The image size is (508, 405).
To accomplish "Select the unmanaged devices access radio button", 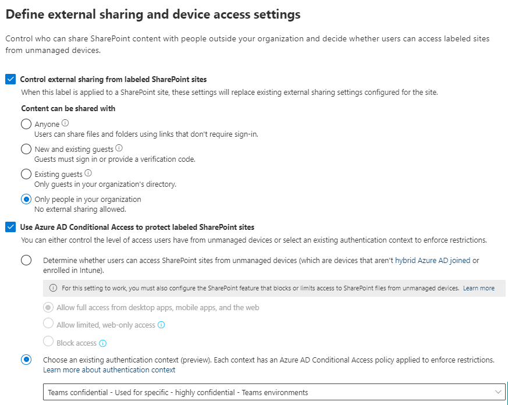I will coord(26,260).
